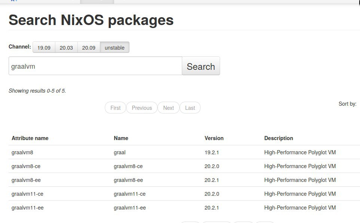
Task: Click the Attribute name column header
Action: 30,138
